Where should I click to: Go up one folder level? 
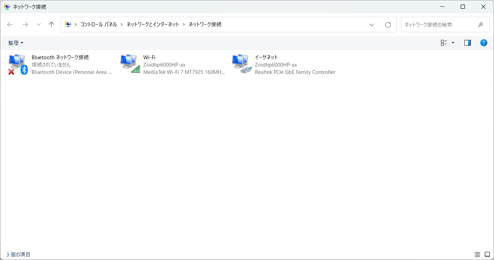pos(52,25)
